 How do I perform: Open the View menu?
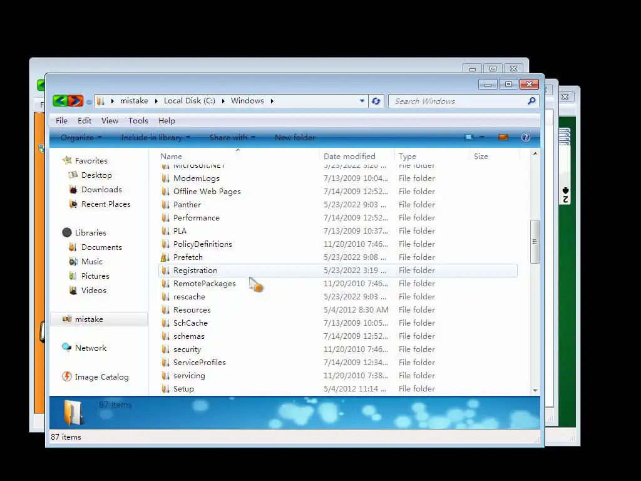point(110,121)
